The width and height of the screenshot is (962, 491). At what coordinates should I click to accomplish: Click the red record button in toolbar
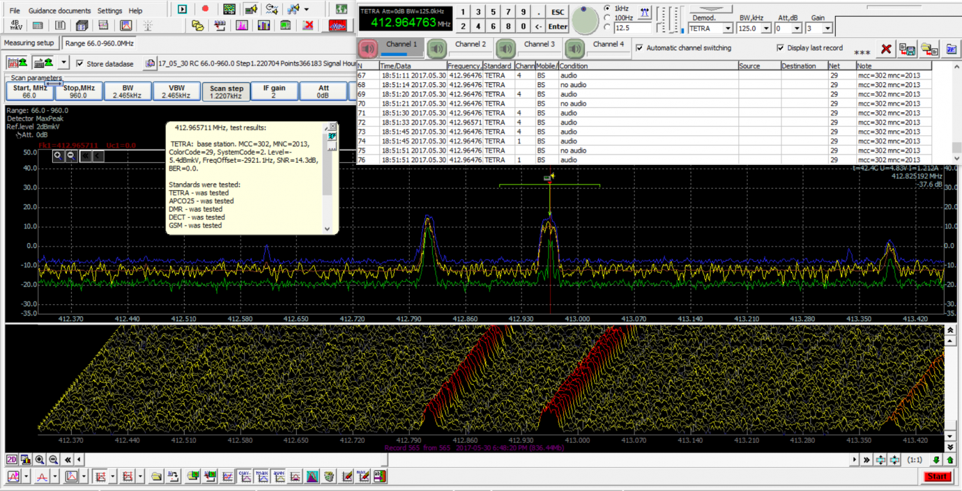(205, 9)
